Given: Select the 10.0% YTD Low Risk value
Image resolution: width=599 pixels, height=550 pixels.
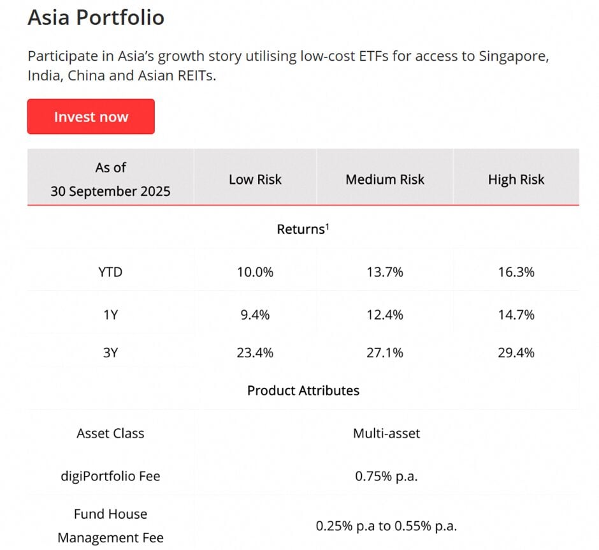Looking at the screenshot, I should pos(255,272).
